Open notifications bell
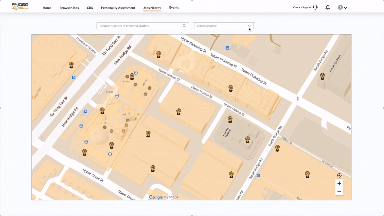The height and width of the screenshot is (216, 384). pos(328,7)
